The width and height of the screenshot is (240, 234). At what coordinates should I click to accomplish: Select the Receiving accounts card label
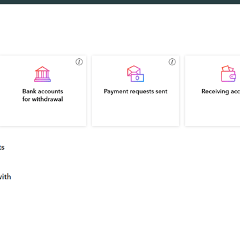pyautogui.click(x=221, y=91)
